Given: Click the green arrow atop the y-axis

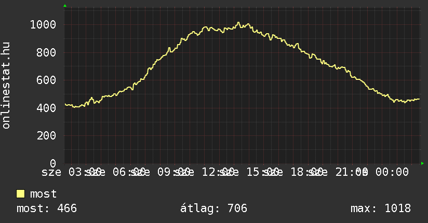Looking at the screenshot, I should point(65,6).
